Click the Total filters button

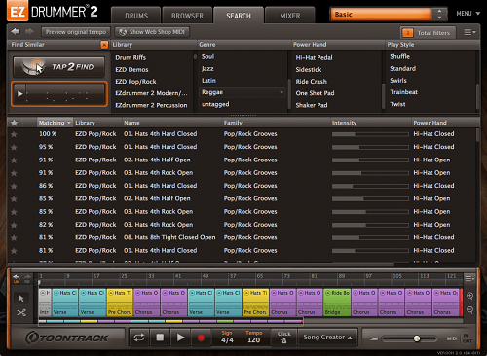pos(428,33)
